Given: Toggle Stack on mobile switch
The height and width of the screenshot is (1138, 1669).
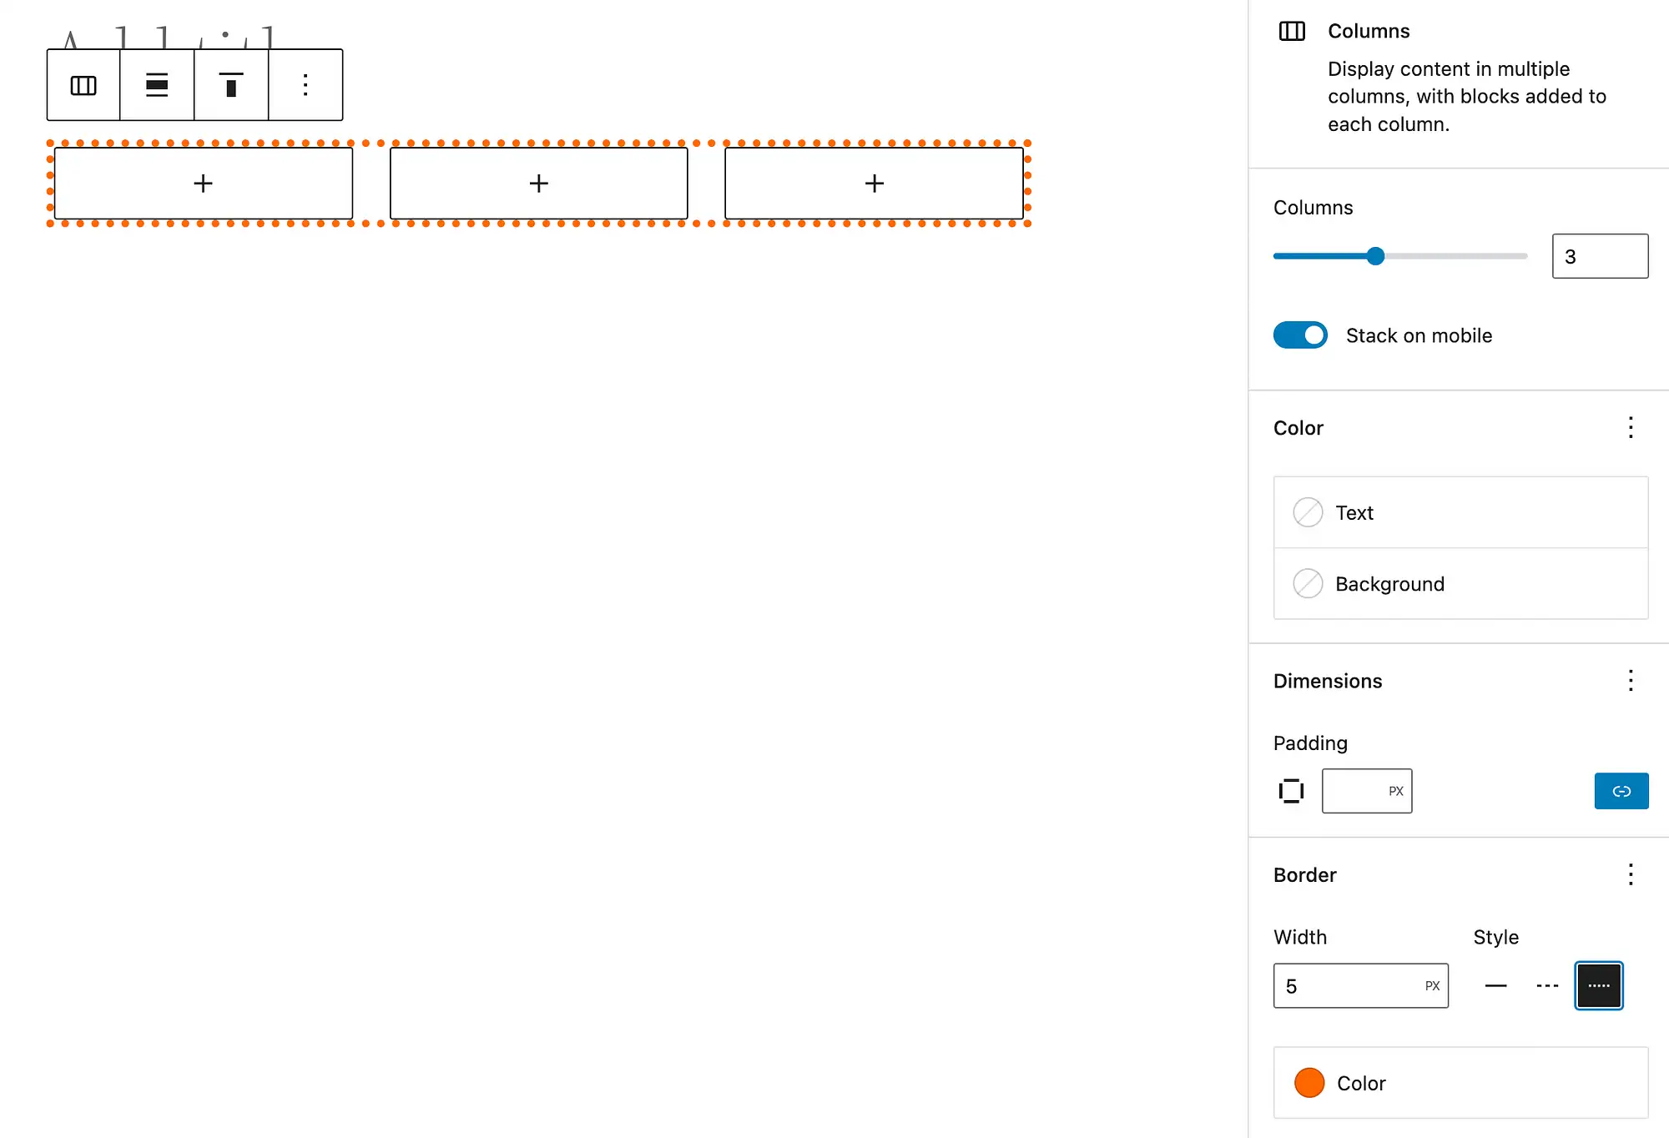Looking at the screenshot, I should point(1301,335).
